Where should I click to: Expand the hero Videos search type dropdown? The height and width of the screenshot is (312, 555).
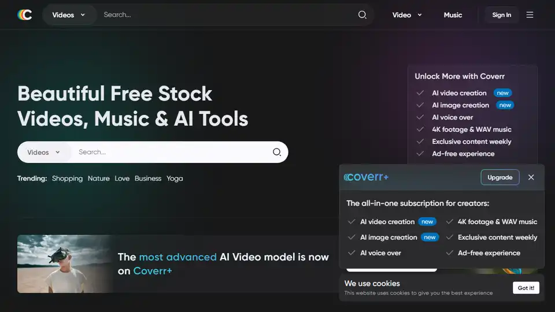pyautogui.click(x=44, y=153)
